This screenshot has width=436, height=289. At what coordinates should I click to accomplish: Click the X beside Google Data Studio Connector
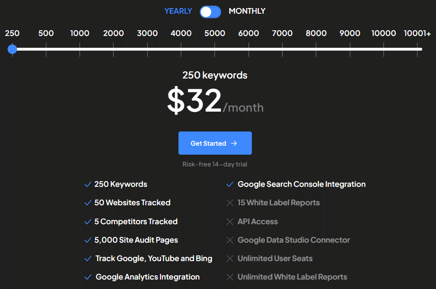pos(230,240)
